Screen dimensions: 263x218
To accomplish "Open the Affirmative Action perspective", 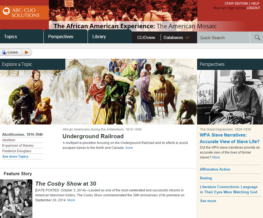I will 215,169.
